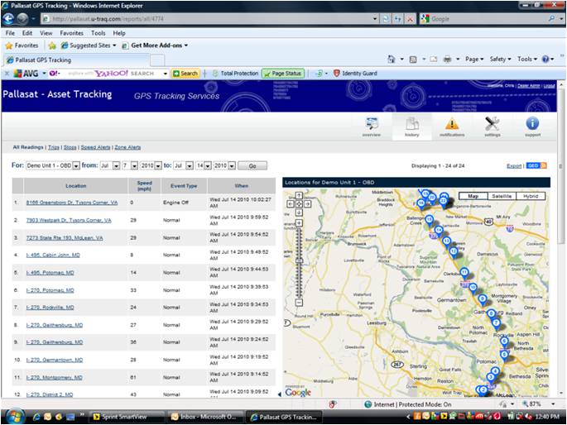Screen dimensions: 567x425
Task: Select the Pallasat GPS Tracking browser tab
Action: pos(76,60)
